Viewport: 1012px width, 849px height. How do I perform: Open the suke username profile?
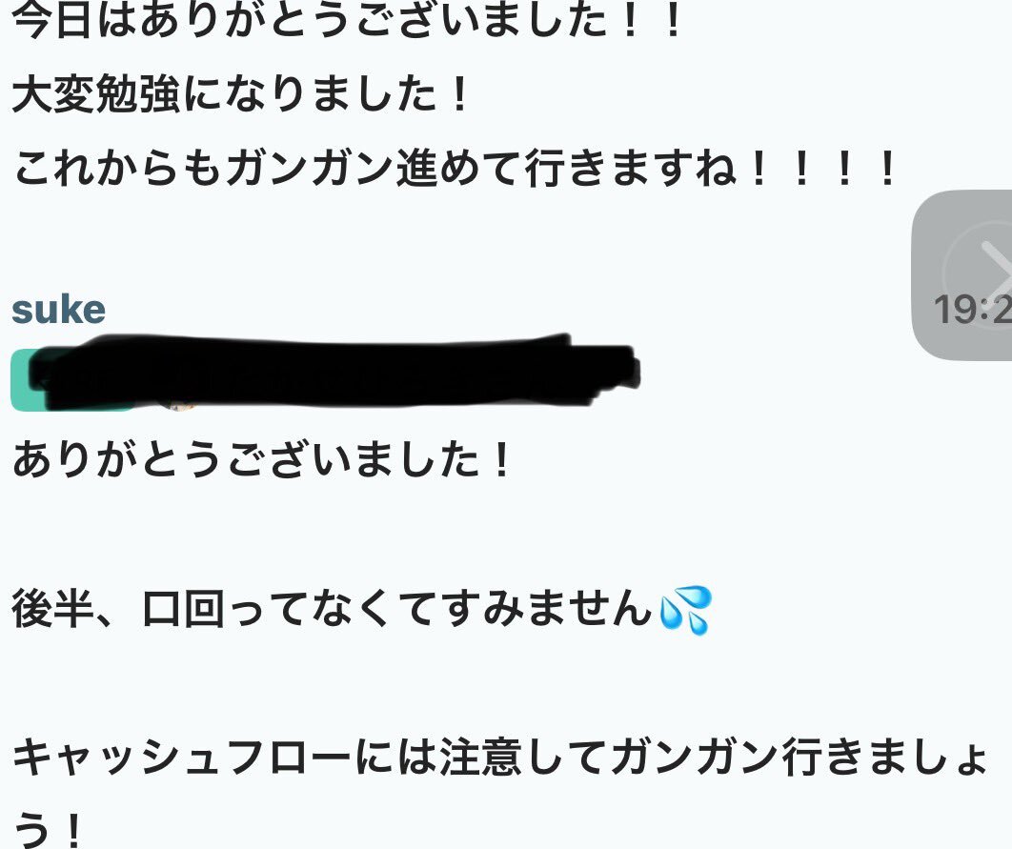[x=59, y=311]
